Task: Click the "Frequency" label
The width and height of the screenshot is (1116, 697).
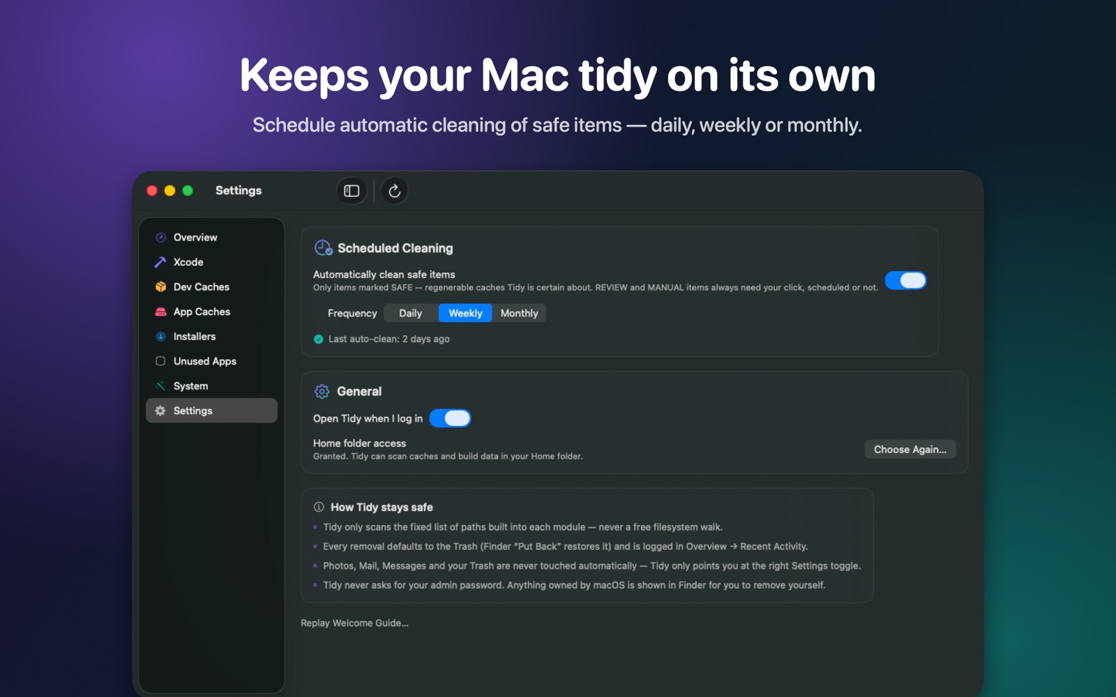Action: [352, 314]
